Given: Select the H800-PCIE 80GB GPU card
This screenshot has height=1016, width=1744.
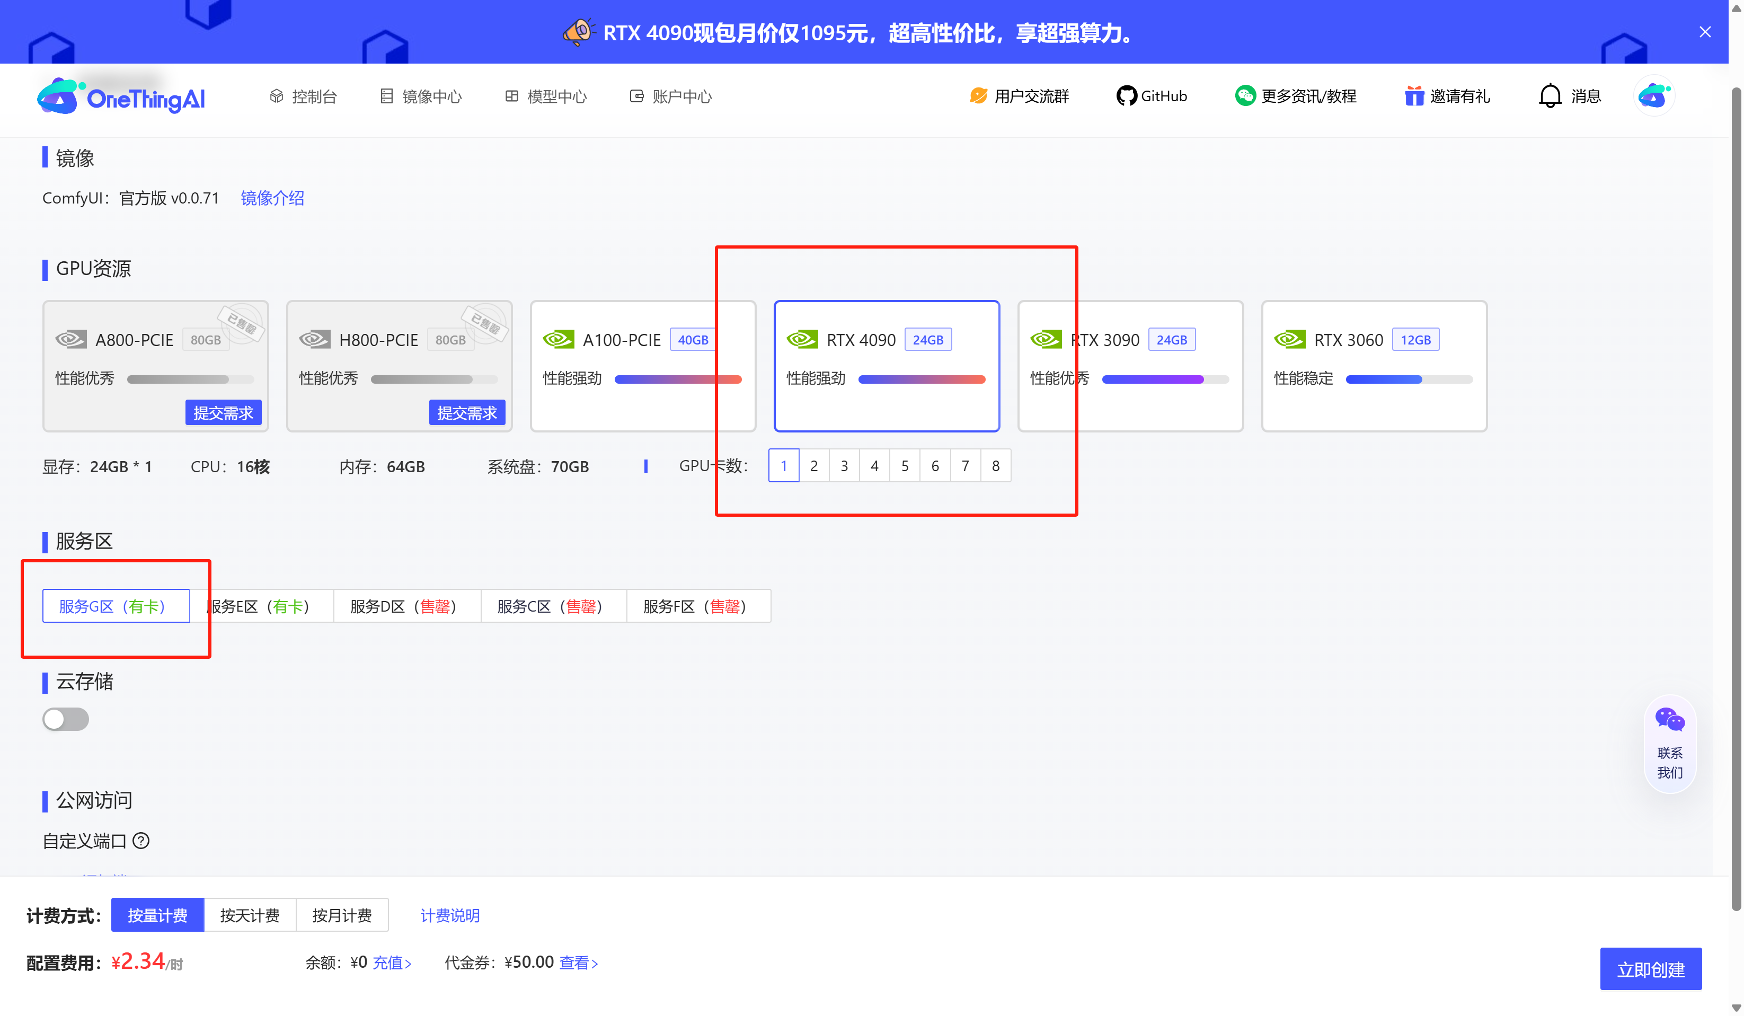Looking at the screenshot, I should click(x=400, y=366).
